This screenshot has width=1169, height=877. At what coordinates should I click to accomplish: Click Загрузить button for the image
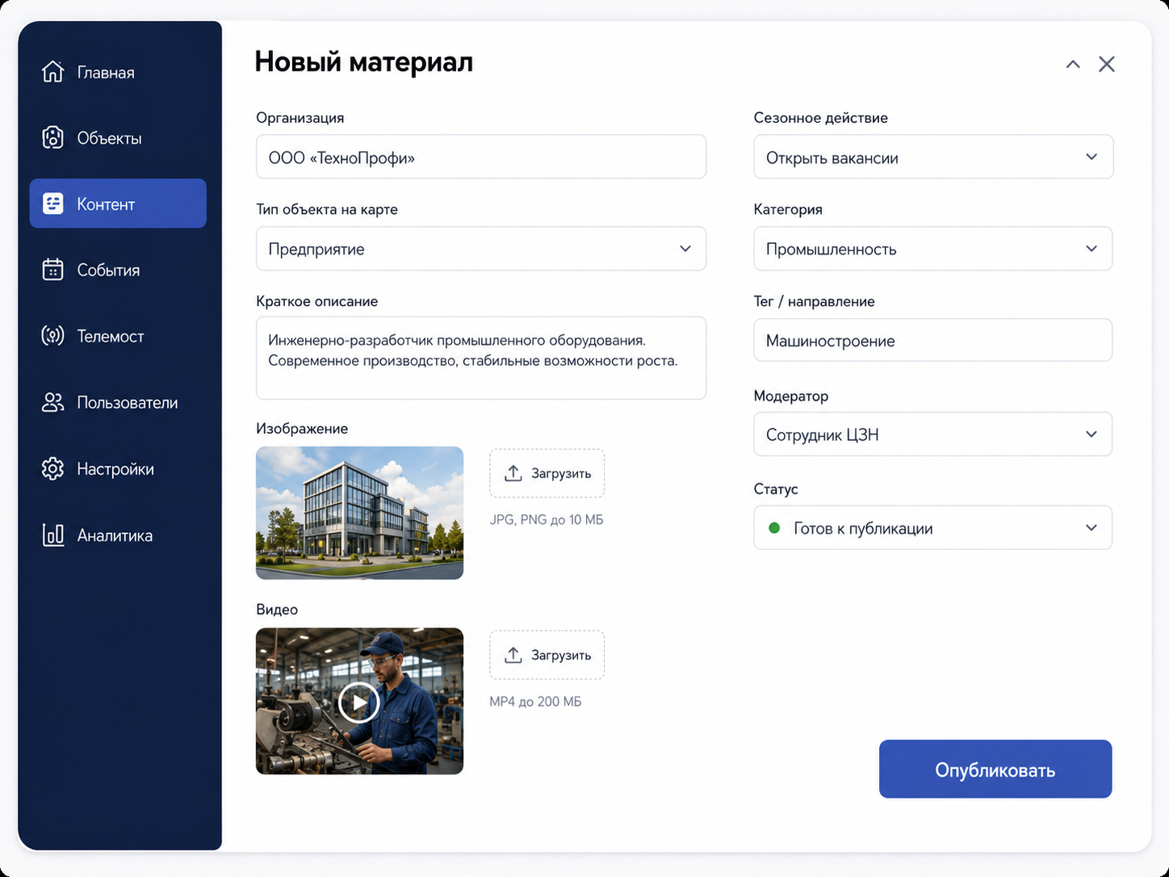point(547,473)
